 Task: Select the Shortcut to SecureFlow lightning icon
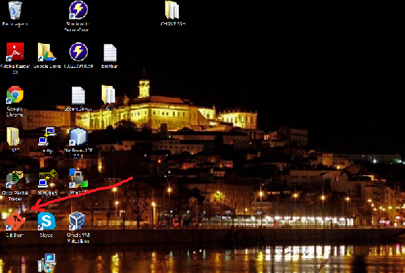[78, 11]
